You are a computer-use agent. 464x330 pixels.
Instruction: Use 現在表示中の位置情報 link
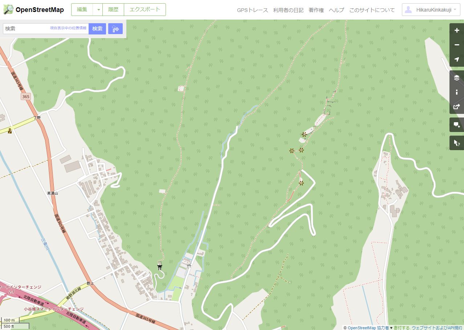point(68,28)
